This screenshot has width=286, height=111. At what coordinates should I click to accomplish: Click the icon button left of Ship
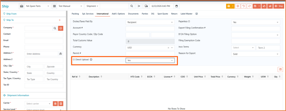click(x=270, y=6)
